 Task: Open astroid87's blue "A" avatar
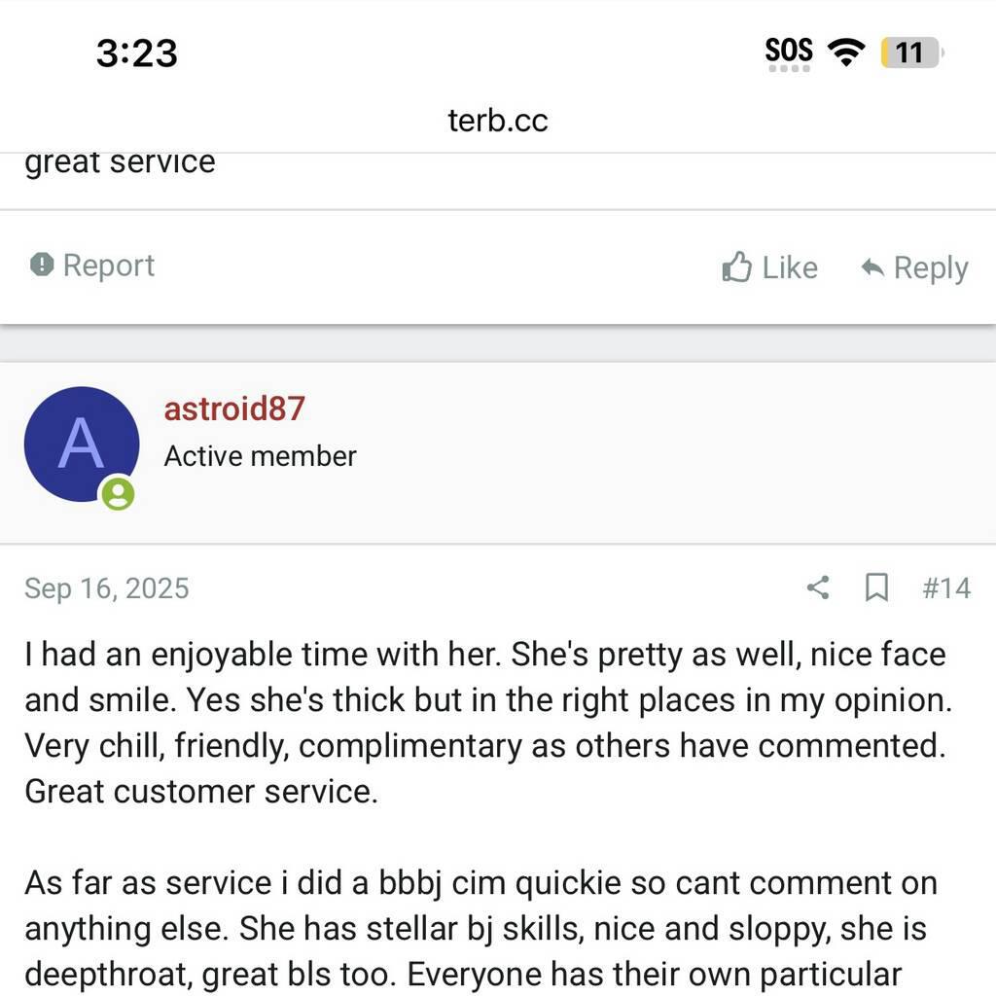tap(81, 444)
